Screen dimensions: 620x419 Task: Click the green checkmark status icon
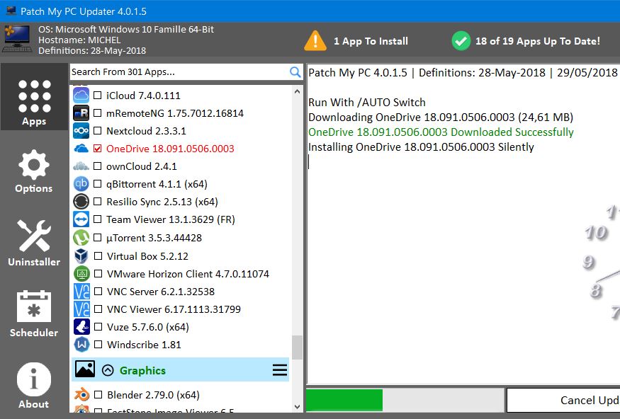click(x=461, y=42)
